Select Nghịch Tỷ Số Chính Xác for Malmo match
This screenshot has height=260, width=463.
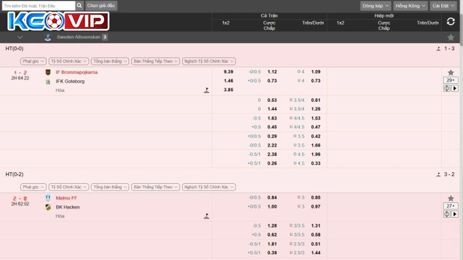pyautogui.click(x=209, y=187)
